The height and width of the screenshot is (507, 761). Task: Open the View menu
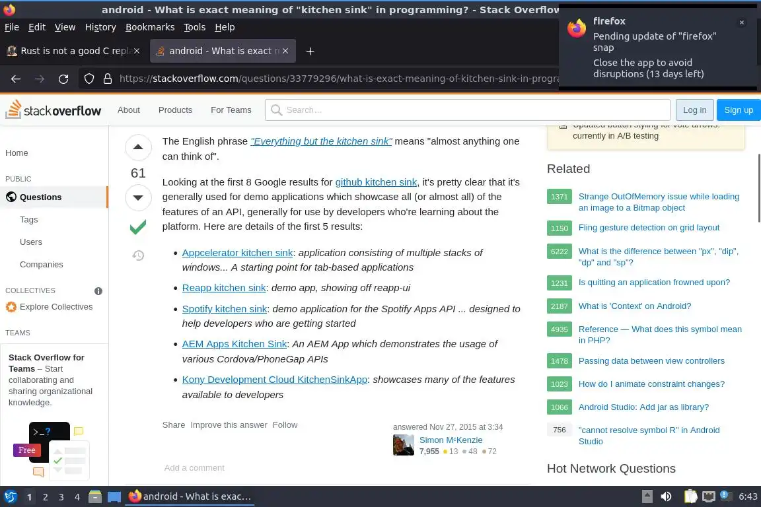point(65,27)
